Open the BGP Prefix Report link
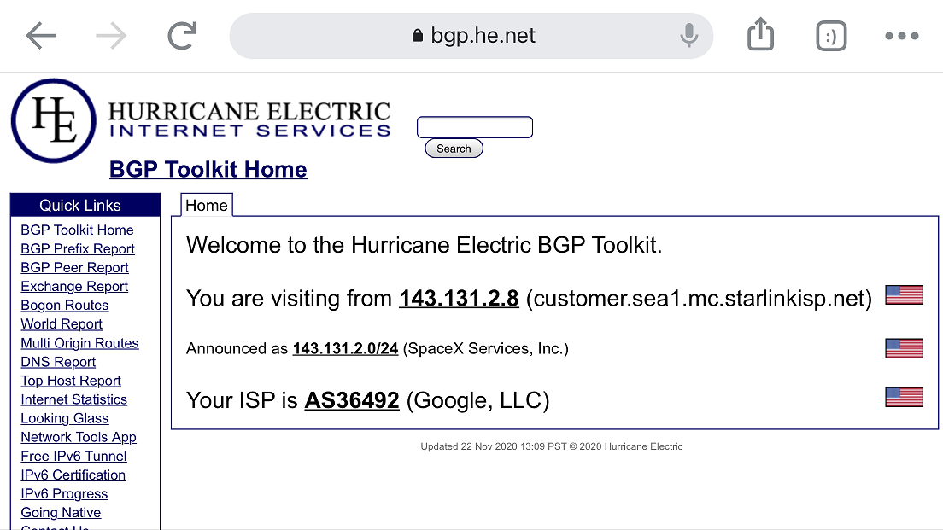943x530 pixels. (x=78, y=248)
